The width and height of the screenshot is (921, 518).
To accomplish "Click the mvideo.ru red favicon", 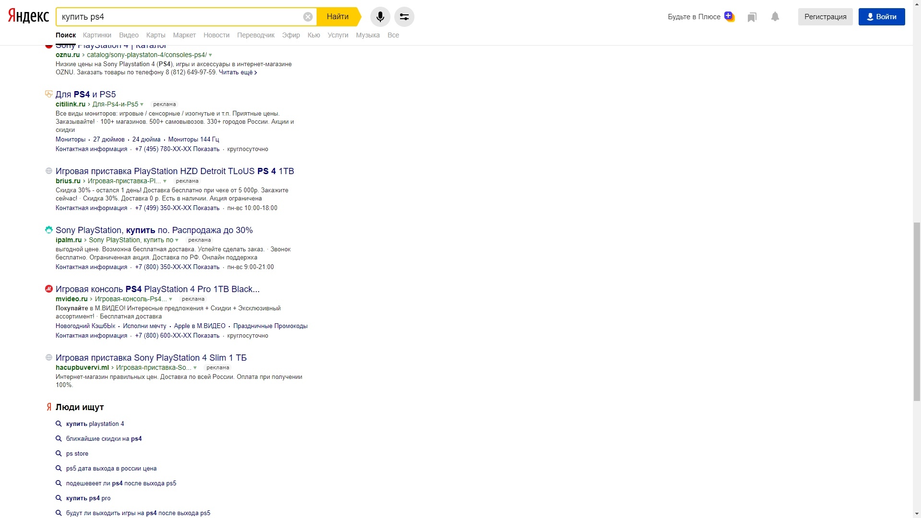I will click(48, 289).
